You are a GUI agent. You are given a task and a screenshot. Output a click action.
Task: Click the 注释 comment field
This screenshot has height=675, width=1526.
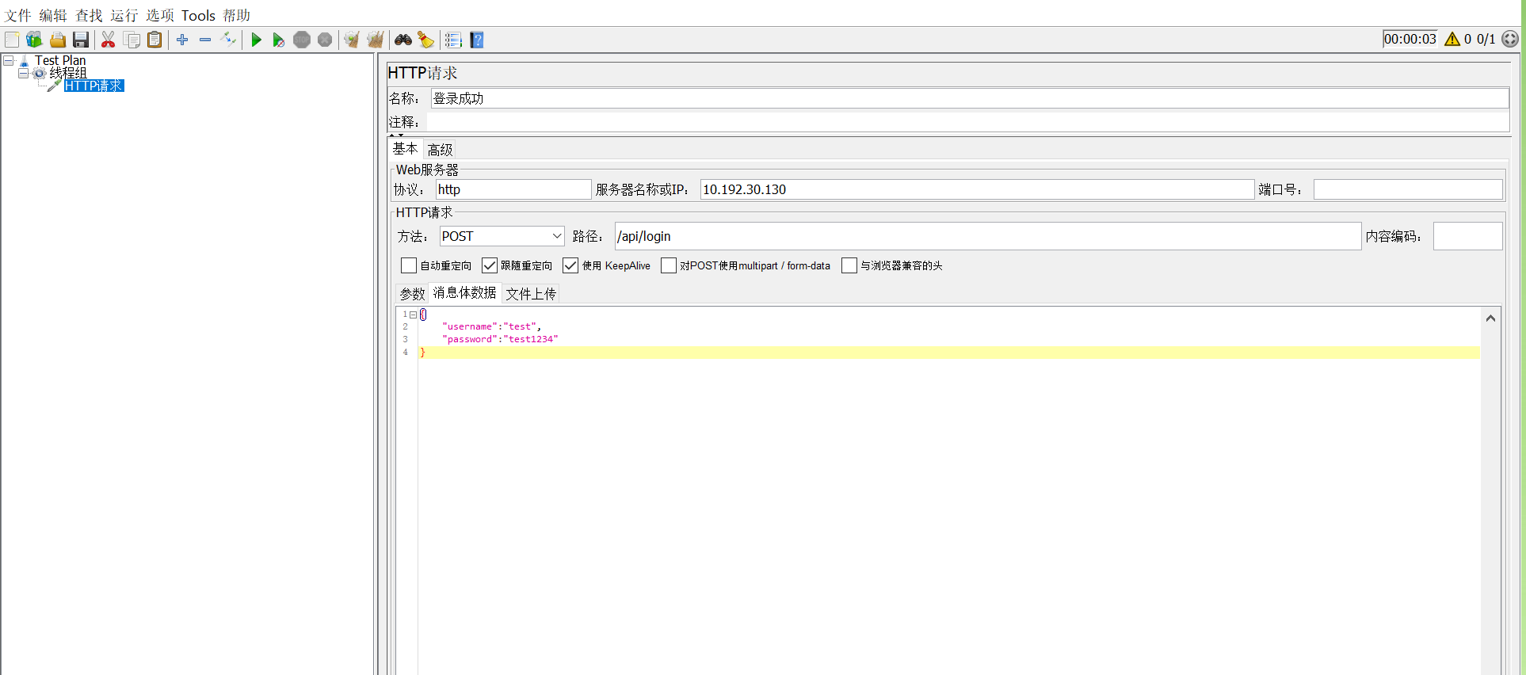[967, 122]
